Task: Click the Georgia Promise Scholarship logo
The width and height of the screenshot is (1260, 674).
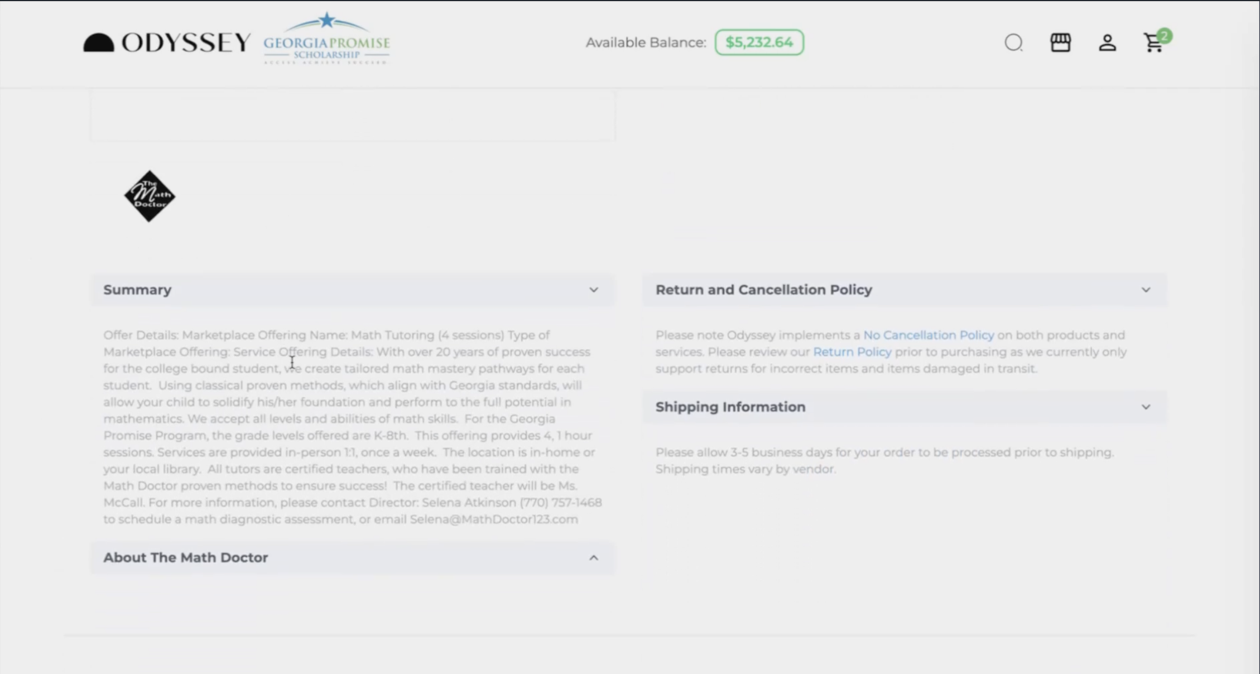Action: click(326, 38)
